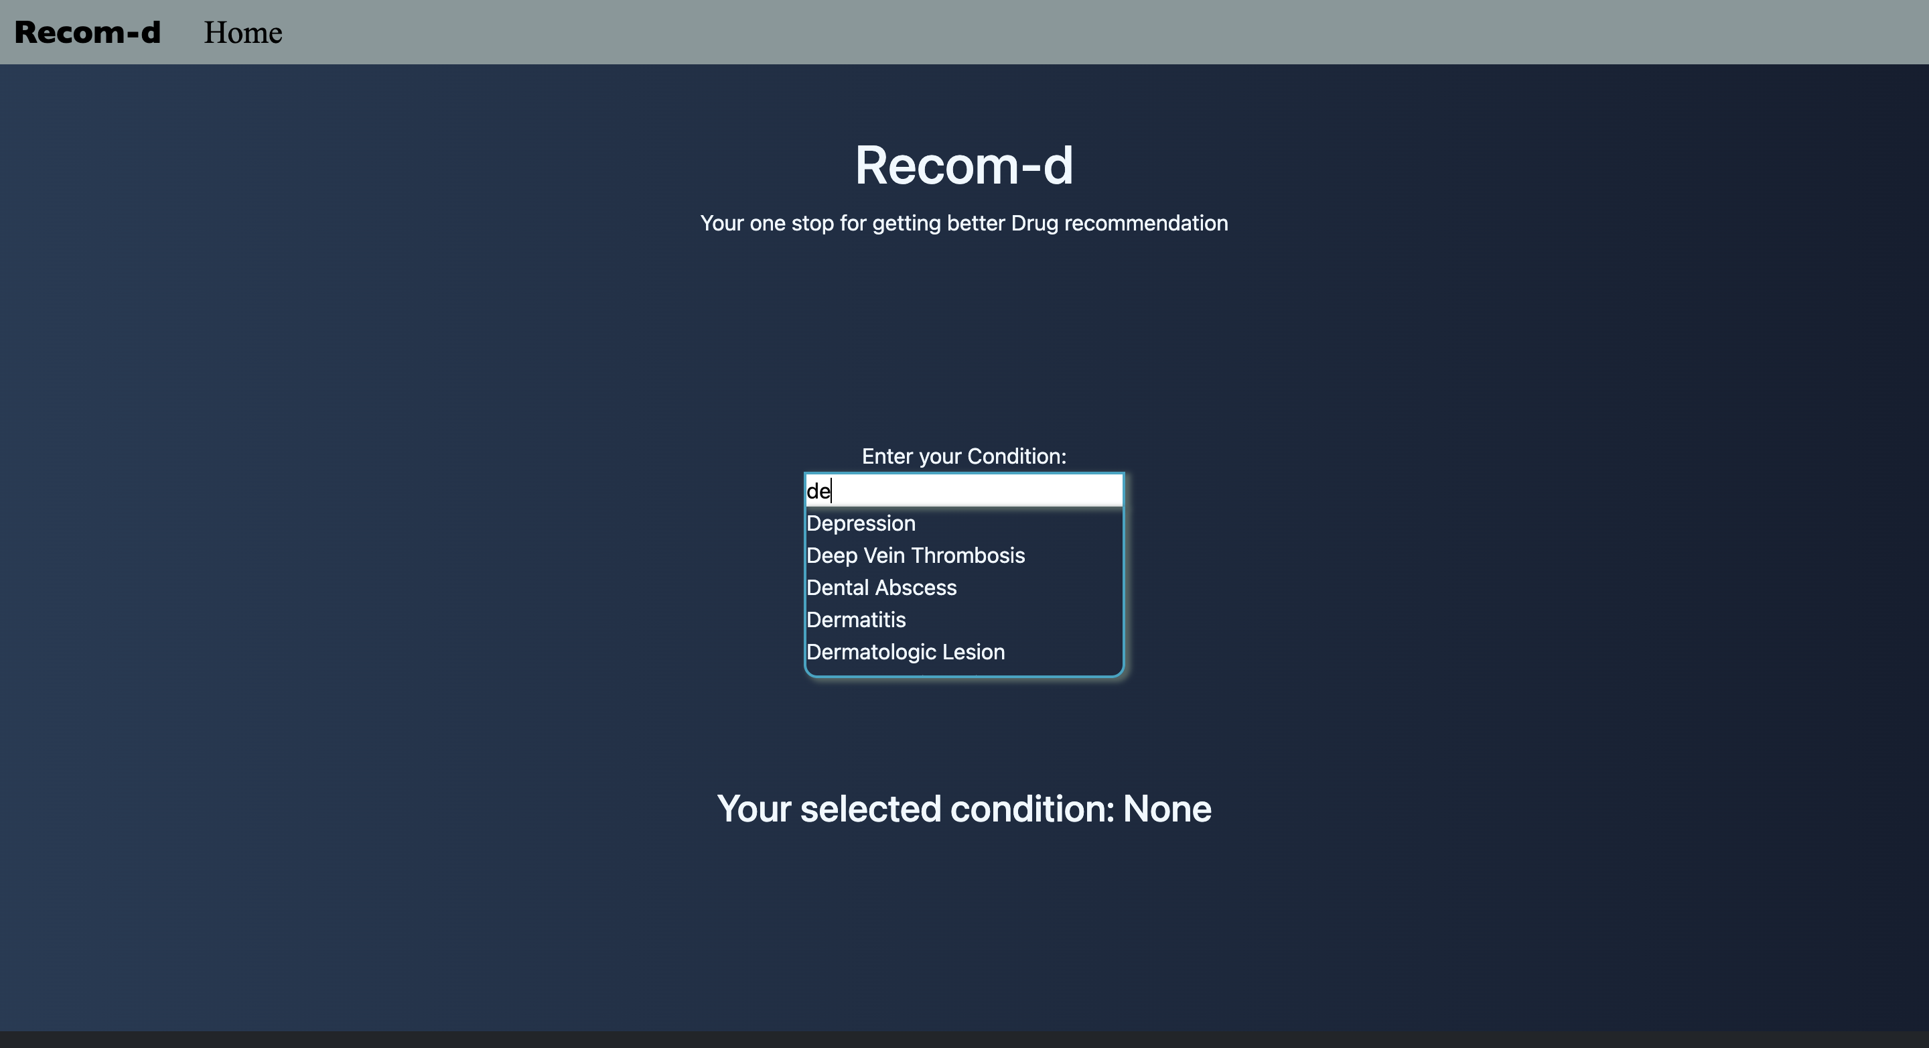1929x1048 pixels.
Task: Pick Dental Abscess from the list
Action: (x=881, y=587)
